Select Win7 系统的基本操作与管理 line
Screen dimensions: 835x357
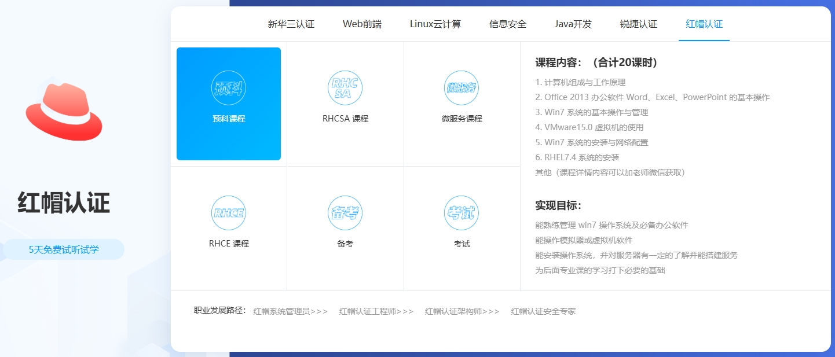(x=592, y=112)
